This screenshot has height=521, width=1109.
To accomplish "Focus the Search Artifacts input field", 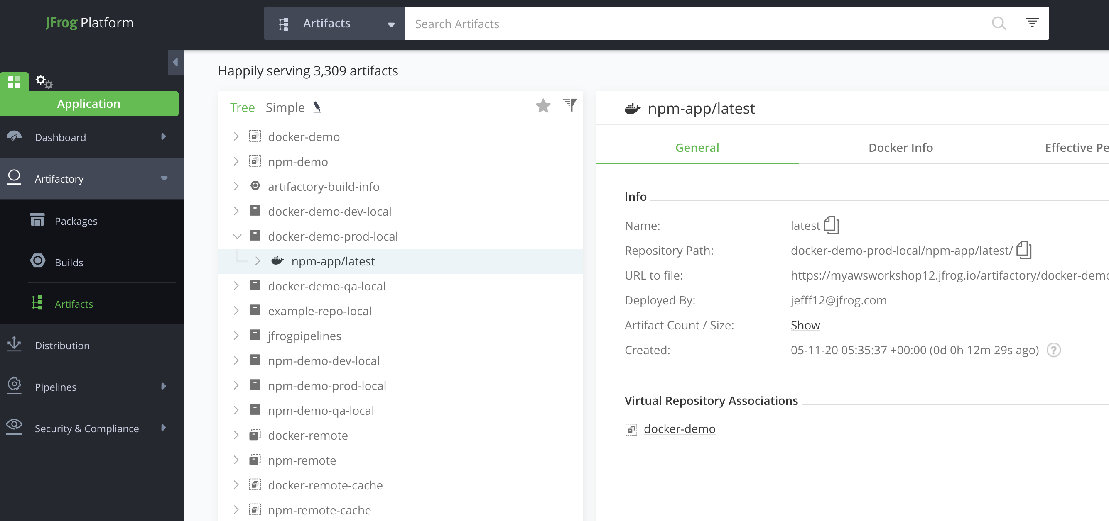I will click(x=697, y=24).
